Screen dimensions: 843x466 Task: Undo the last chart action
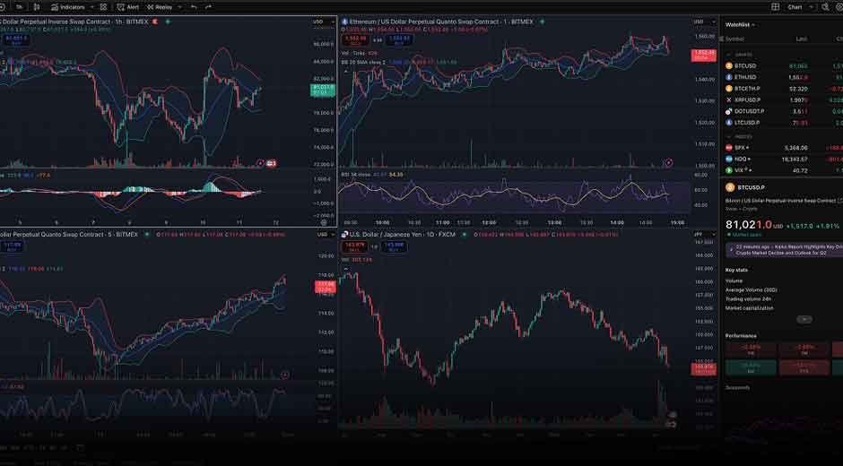(x=194, y=7)
